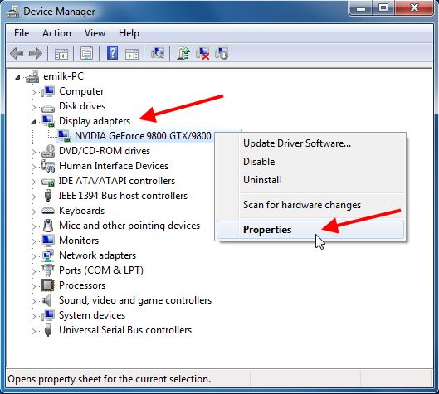Select the NVIDIA GeForce 9800 GTX device
The width and height of the screenshot is (439, 394).
pyautogui.click(x=143, y=136)
